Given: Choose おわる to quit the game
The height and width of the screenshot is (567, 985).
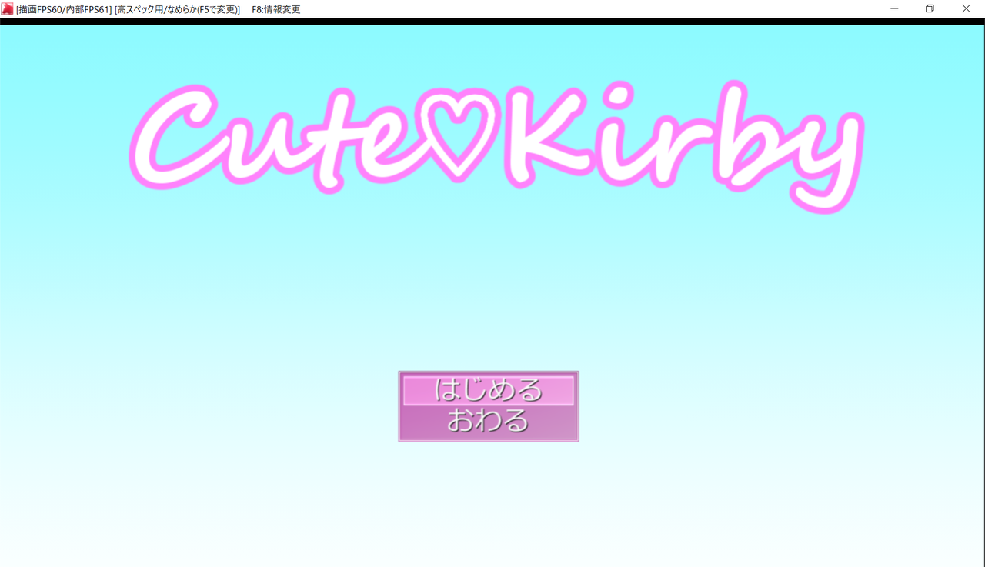Looking at the screenshot, I should tap(488, 421).
